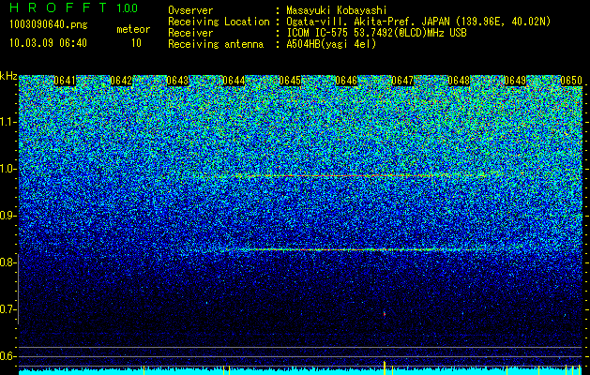The width and height of the screenshot is (590, 375).
Task: Click the kHz axis unit label
Action: [8, 76]
